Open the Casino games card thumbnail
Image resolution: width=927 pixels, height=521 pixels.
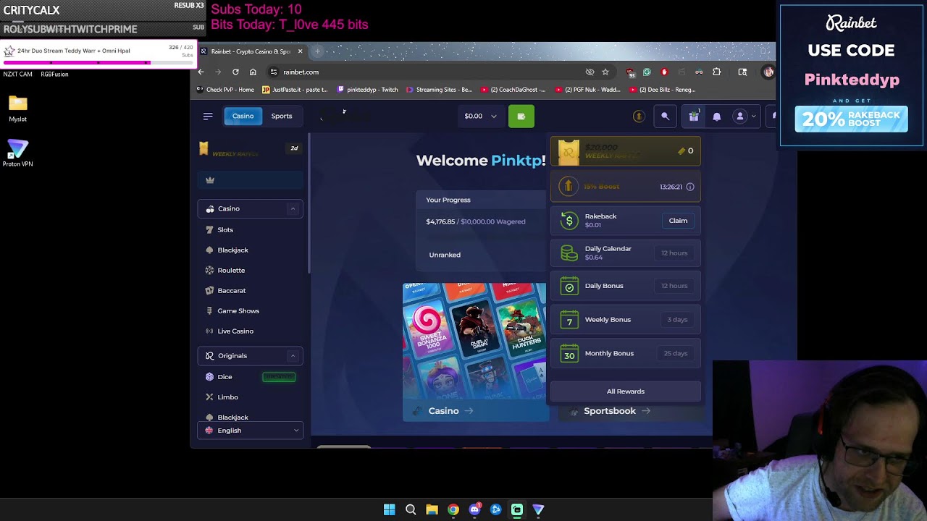pyautogui.click(x=475, y=341)
